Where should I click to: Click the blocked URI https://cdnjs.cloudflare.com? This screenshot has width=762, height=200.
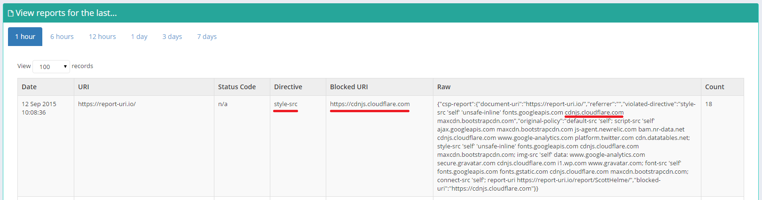(x=370, y=104)
